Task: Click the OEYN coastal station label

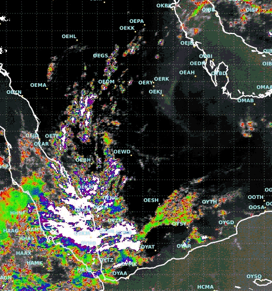Action: coord(14,92)
